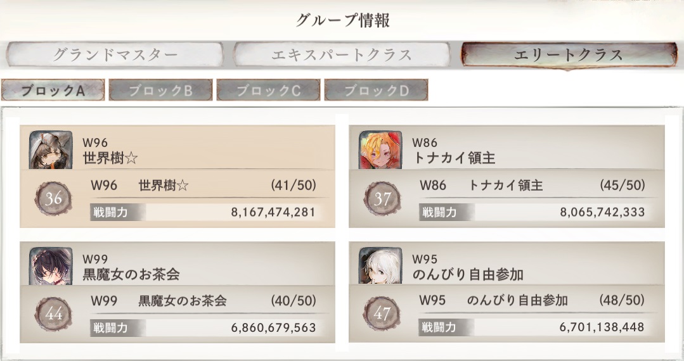Select the エリートクラス tab
Image resolution: width=684 pixels, height=361 pixels.
coord(569,55)
